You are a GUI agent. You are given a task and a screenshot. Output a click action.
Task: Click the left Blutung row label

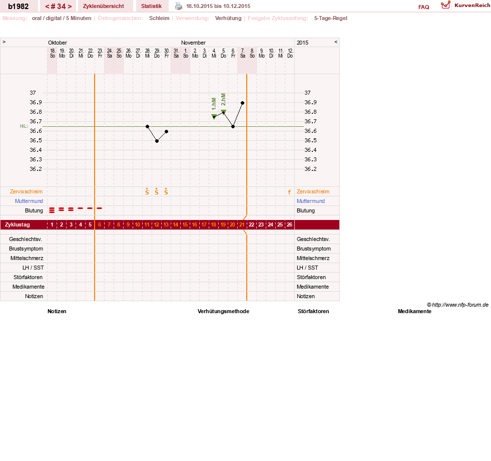(x=34, y=211)
